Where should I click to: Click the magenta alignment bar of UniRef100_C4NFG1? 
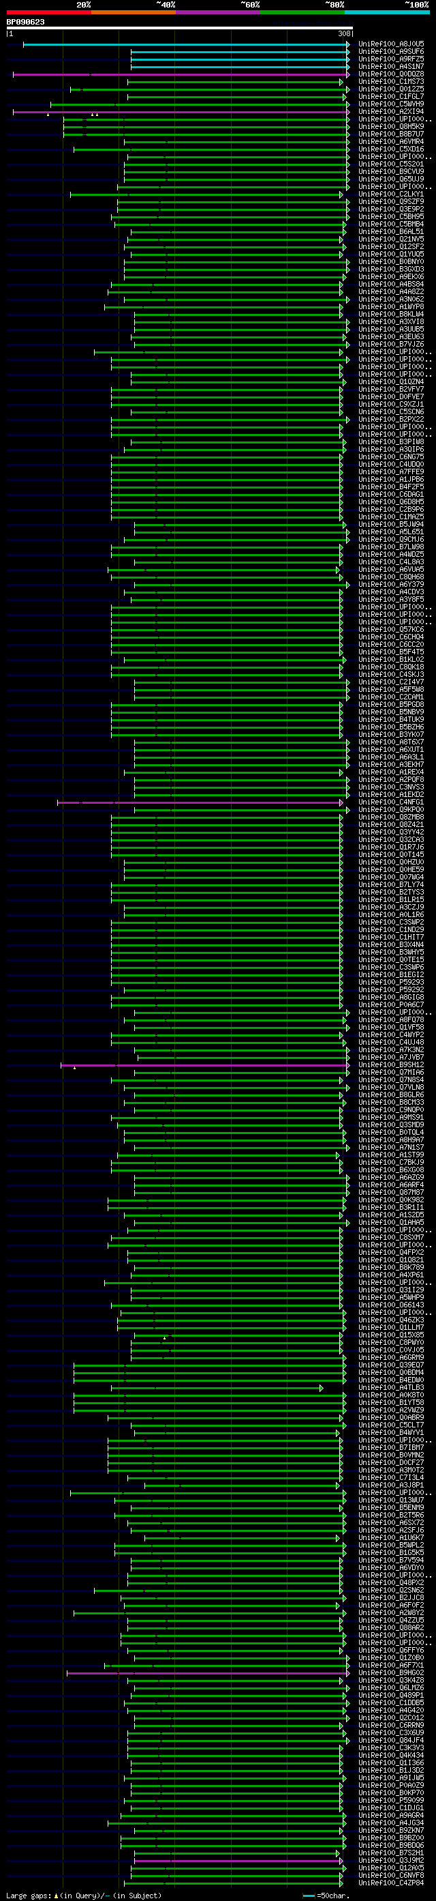point(200,802)
